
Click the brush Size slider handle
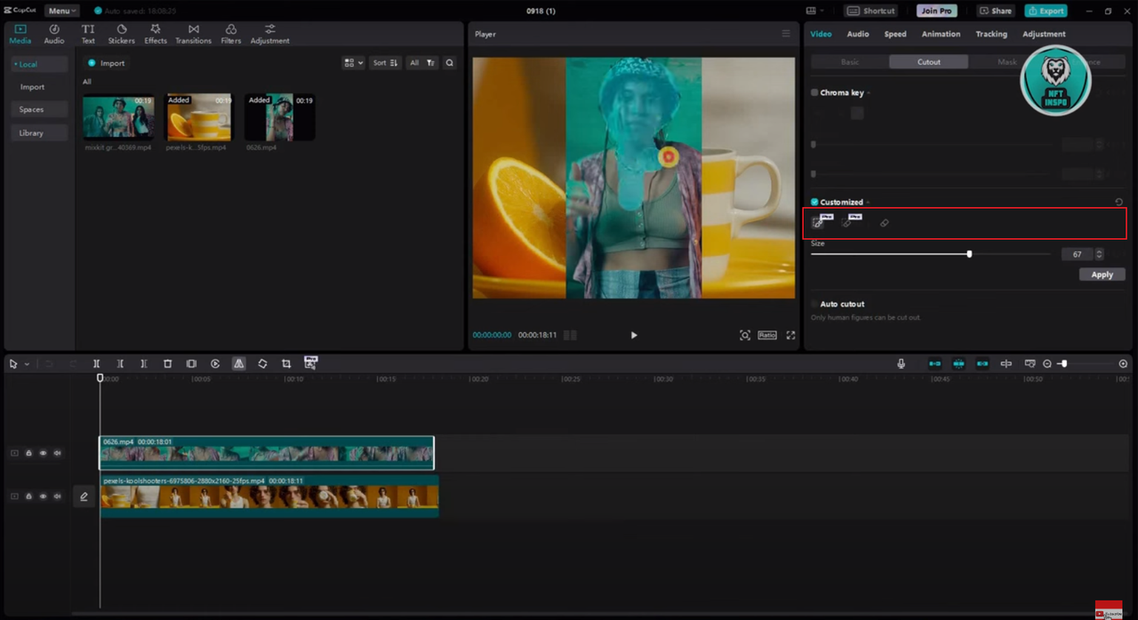click(969, 254)
